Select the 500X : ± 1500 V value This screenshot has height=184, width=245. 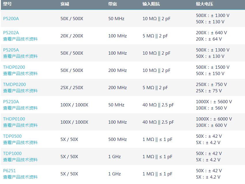[x=213, y=67]
